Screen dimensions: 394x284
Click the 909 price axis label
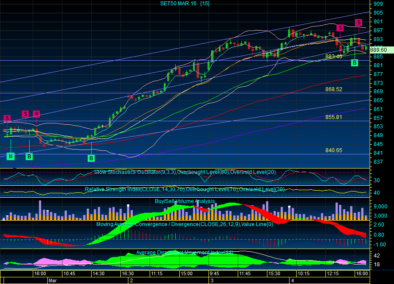[x=378, y=4]
